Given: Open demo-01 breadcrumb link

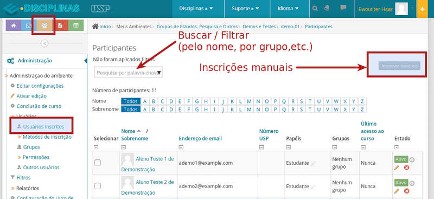Looking at the screenshot, I should 290,27.
